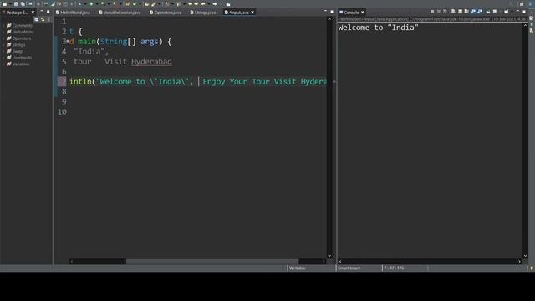
Task: Switch to the Operators.java tab
Action: click(166, 13)
